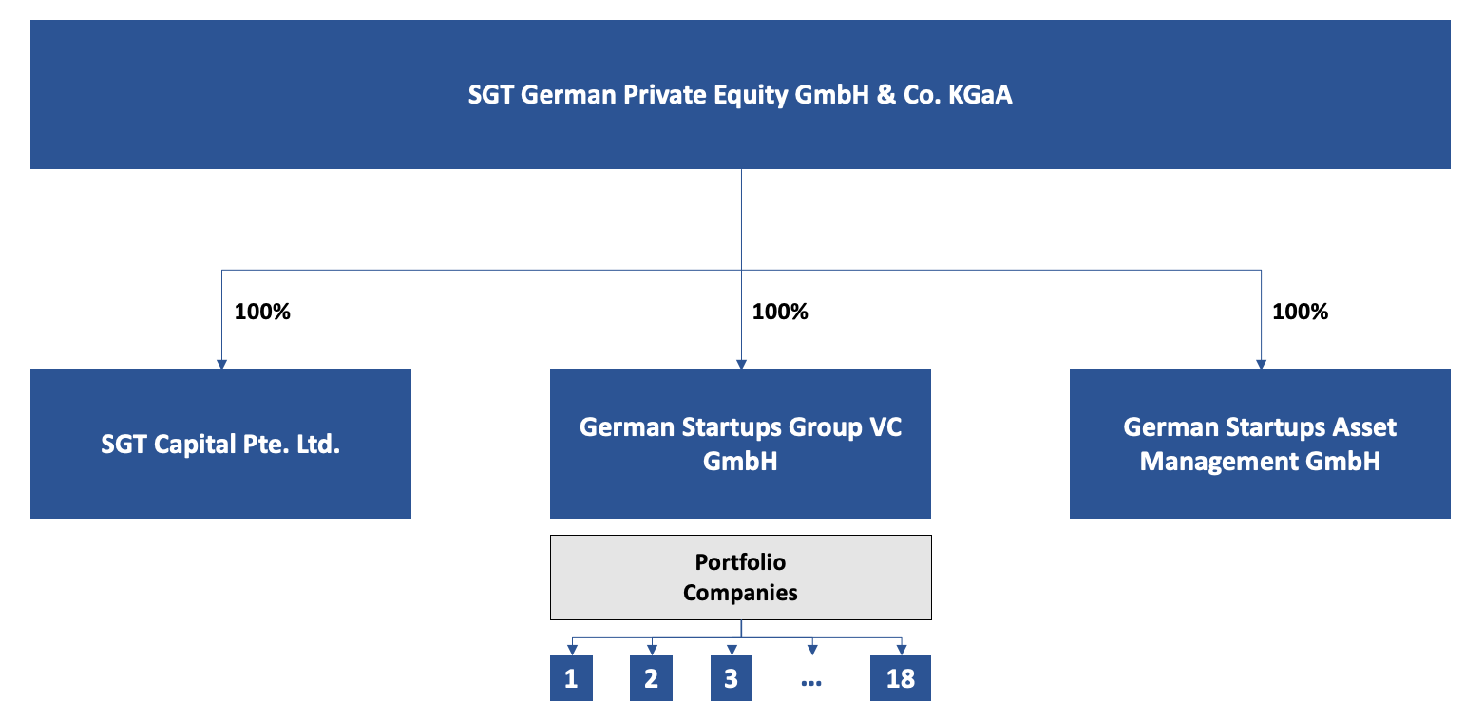
Task: Select portfolio company box number 3
Action: [732, 678]
